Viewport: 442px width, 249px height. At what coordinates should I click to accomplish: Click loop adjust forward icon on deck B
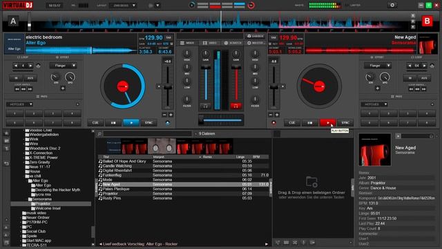point(423,89)
